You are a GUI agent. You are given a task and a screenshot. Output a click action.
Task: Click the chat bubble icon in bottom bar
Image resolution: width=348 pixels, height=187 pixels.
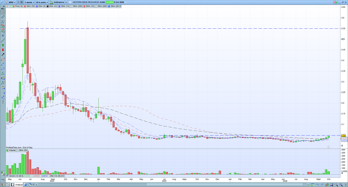(26, 184)
